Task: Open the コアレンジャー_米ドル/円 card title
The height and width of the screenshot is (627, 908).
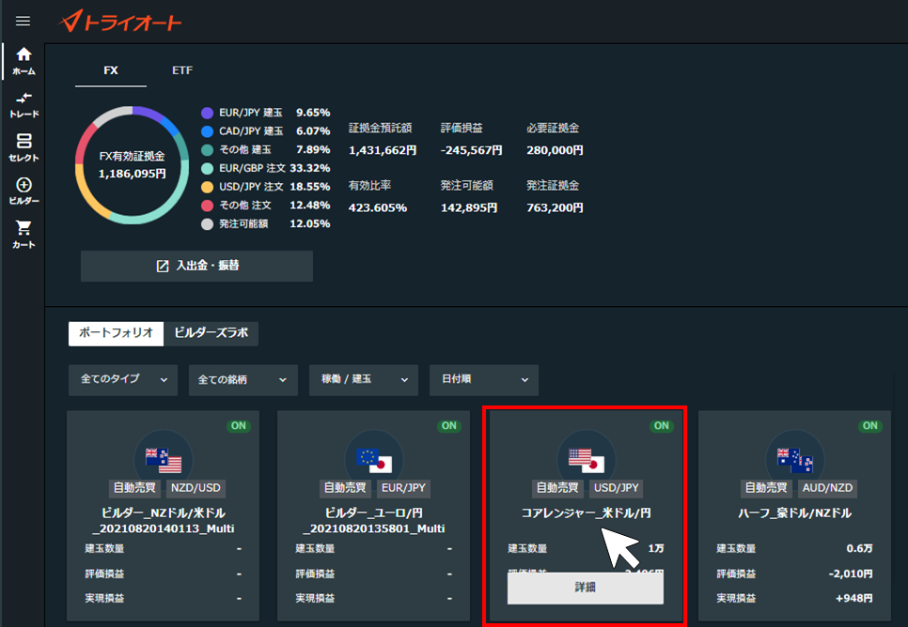Action: tap(586, 513)
